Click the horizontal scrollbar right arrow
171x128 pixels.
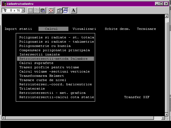tap(163, 118)
